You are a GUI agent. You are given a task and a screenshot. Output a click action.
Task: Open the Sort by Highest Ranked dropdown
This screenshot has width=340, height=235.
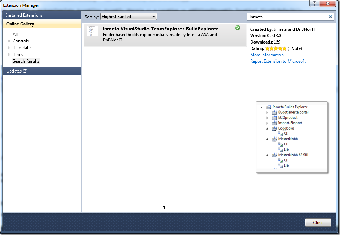click(x=129, y=17)
